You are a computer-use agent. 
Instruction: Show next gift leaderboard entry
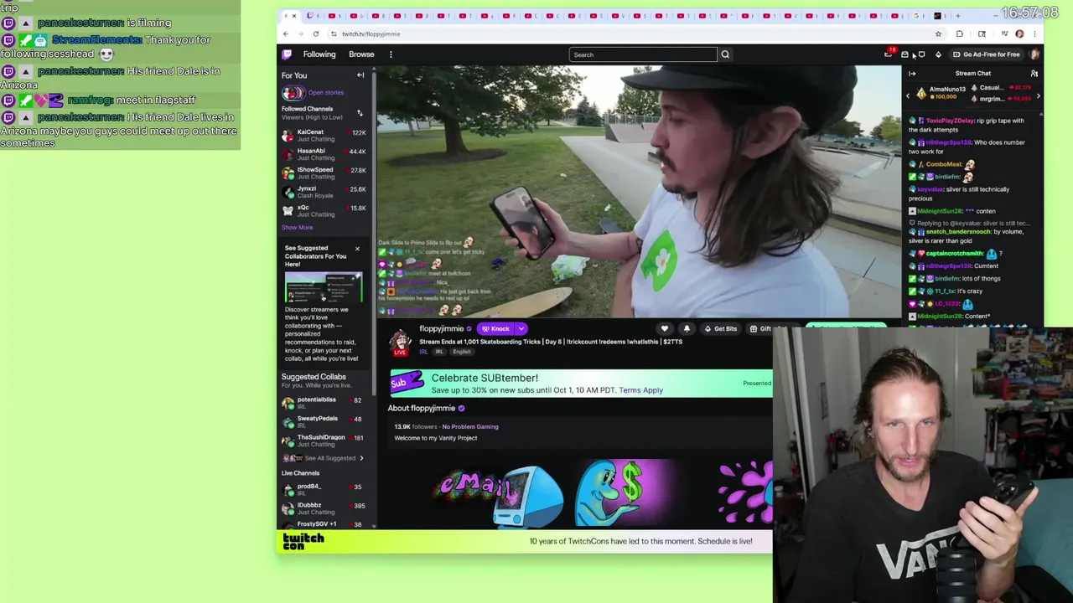click(x=1039, y=96)
